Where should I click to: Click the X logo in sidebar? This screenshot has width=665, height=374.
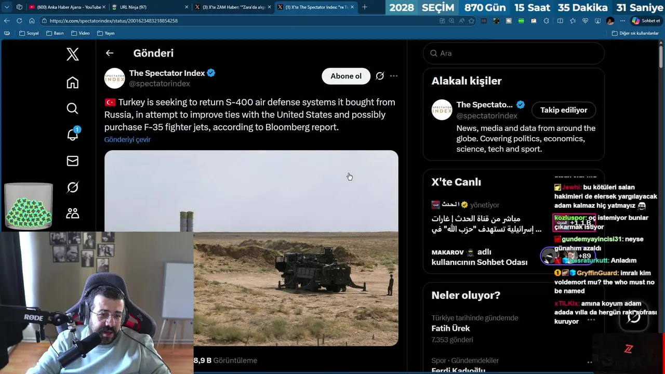[x=72, y=54]
